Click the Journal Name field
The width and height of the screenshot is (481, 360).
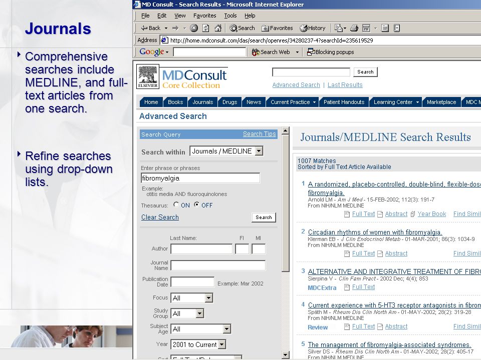(x=218, y=265)
